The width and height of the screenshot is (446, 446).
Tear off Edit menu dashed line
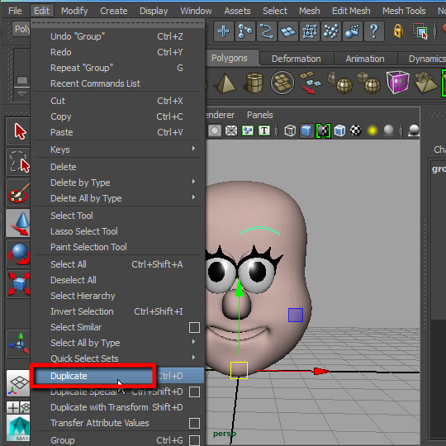click(x=117, y=23)
